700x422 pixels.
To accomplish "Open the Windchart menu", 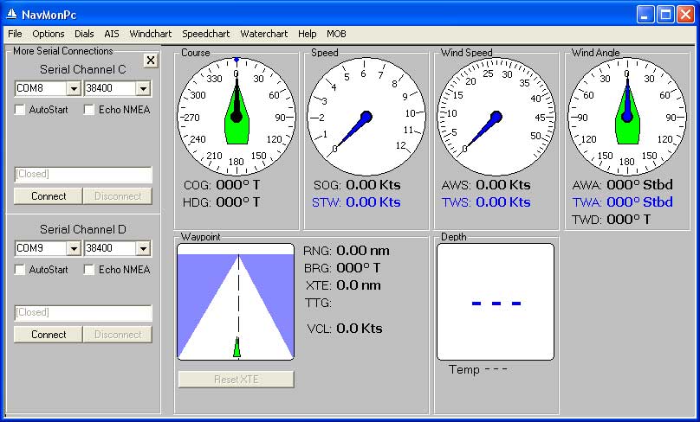I will pyautogui.click(x=151, y=34).
